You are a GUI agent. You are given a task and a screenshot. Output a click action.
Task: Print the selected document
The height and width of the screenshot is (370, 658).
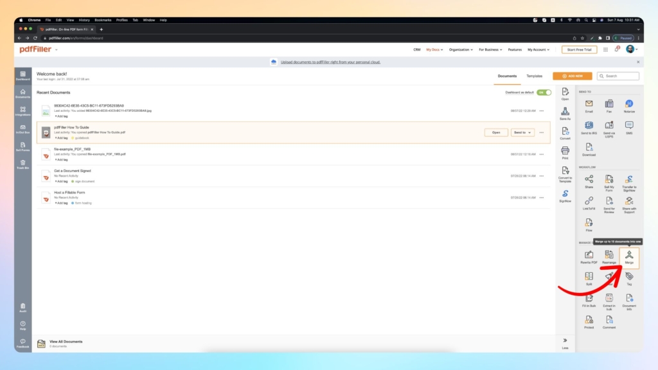(565, 153)
